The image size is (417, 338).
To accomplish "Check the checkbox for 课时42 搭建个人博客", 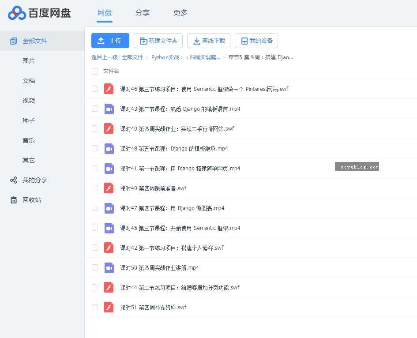I will click(x=95, y=248).
